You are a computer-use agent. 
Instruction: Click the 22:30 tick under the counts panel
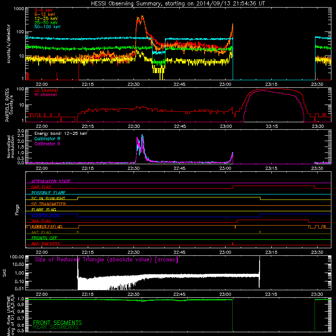[x=134, y=84]
